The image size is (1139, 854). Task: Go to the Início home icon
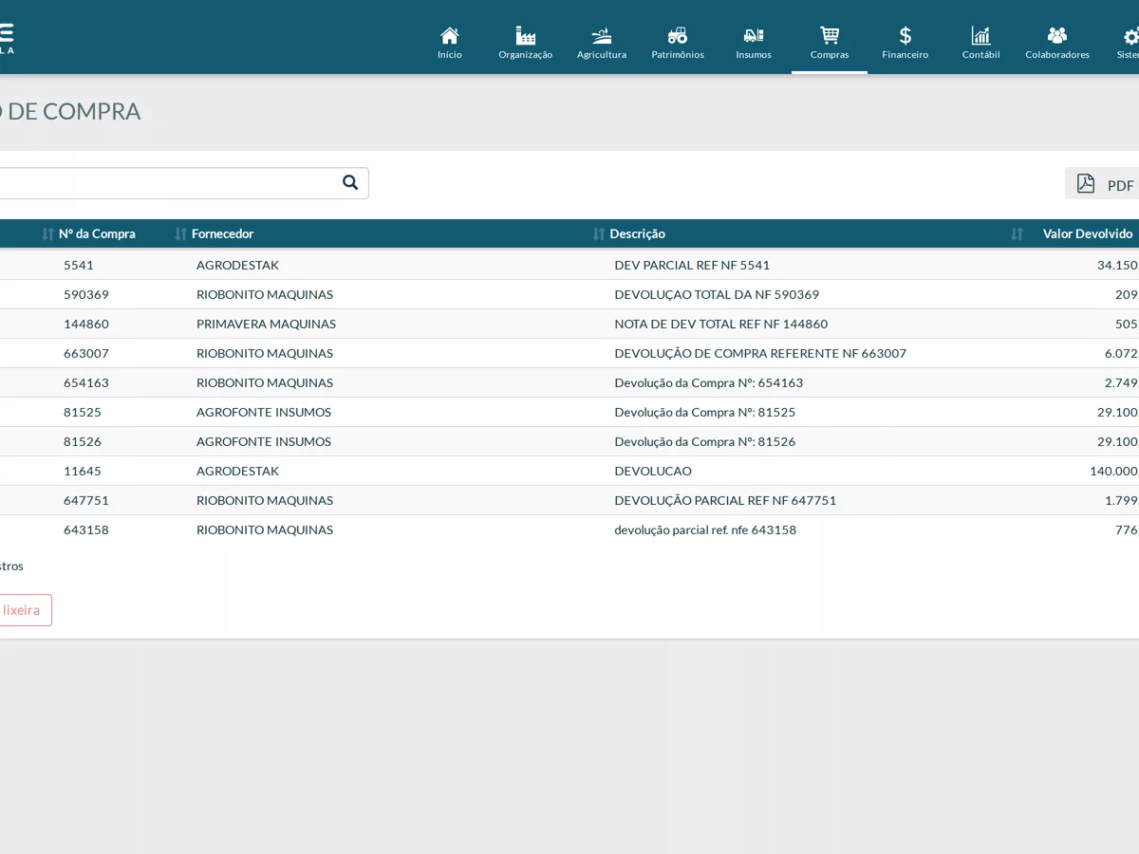[x=450, y=36]
